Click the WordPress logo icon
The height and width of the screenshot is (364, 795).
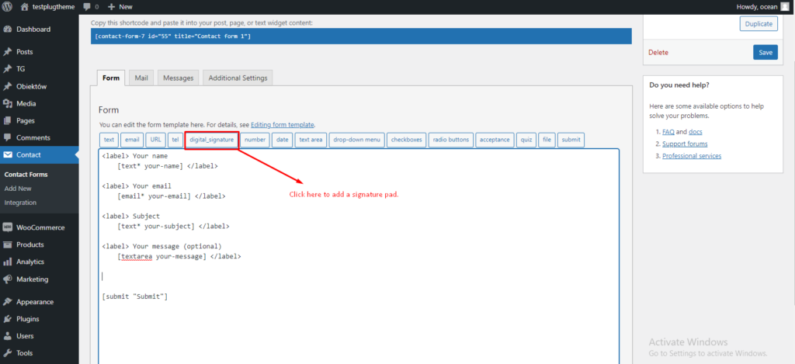point(8,7)
